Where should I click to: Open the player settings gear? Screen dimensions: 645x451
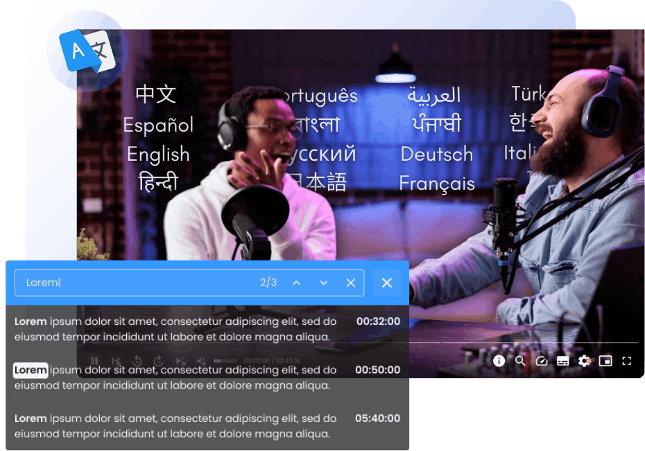585,361
